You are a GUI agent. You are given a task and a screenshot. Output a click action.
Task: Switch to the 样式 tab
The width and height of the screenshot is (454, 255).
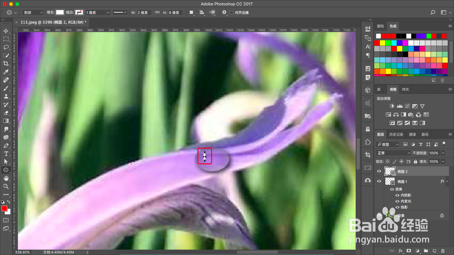coord(405,89)
